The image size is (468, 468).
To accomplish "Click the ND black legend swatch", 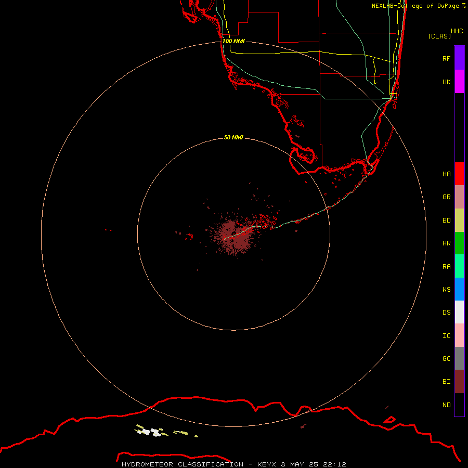I will tap(459, 405).
